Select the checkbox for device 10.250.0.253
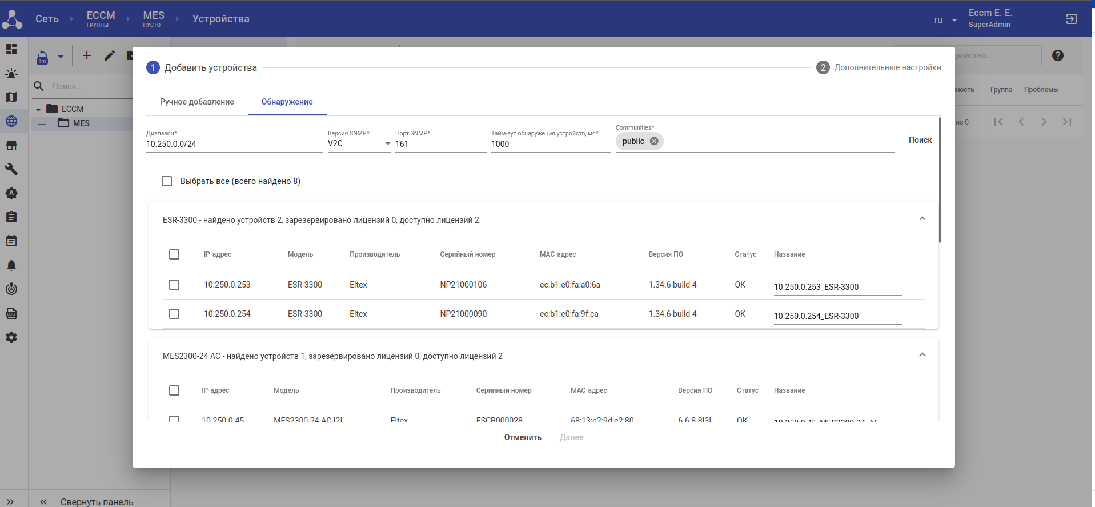Screen dimensions: 1095x507 pos(174,285)
